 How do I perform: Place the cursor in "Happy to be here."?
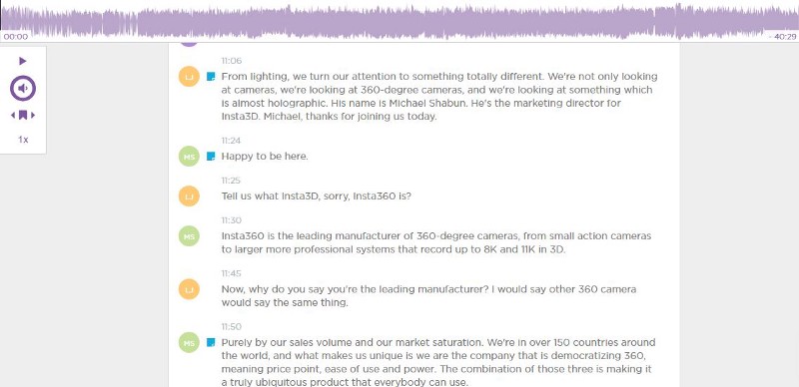pos(265,157)
